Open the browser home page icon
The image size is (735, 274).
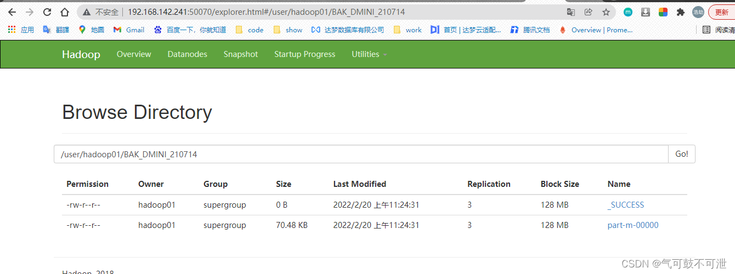tap(65, 12)
